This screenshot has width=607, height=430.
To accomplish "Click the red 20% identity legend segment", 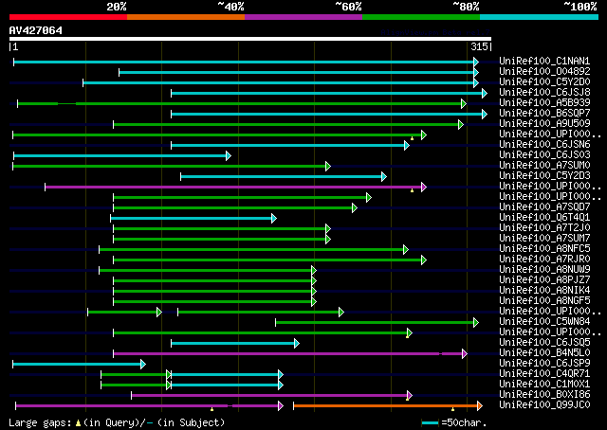I will pos(68,17).
